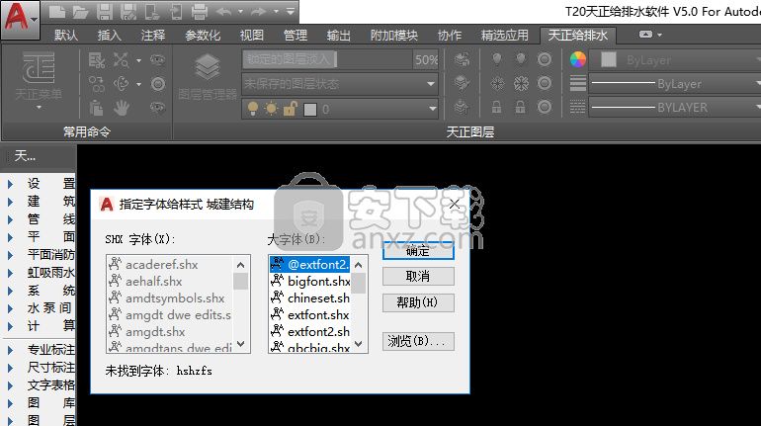Open the current layer 0 dropdown
The width and height of the screenshot is (761, 426).
point(340,109)
